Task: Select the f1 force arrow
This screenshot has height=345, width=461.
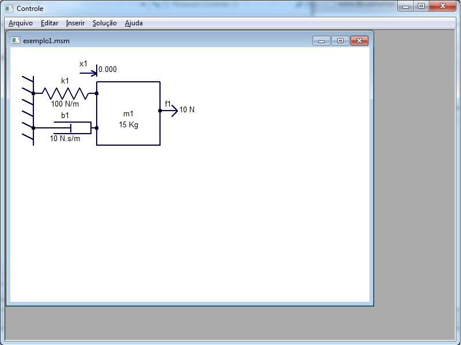Action: pyautogui.click(x=169, y=111)
